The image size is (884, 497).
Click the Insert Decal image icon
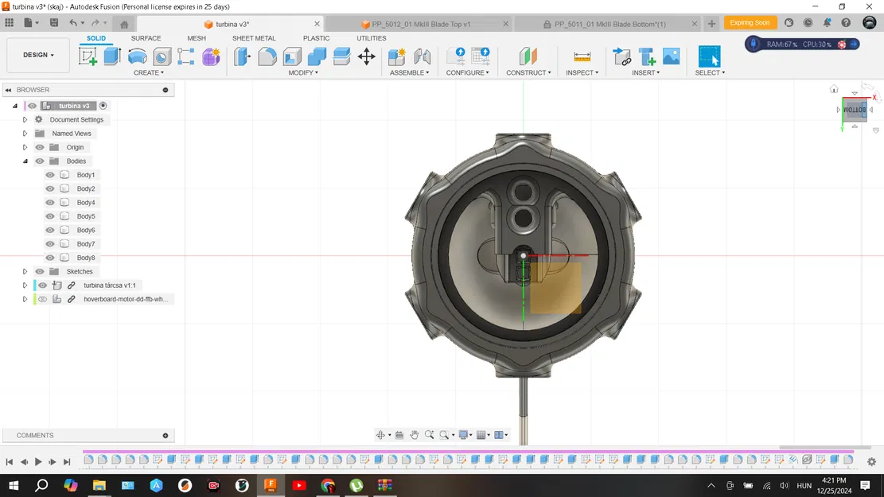tap(671, 56)
